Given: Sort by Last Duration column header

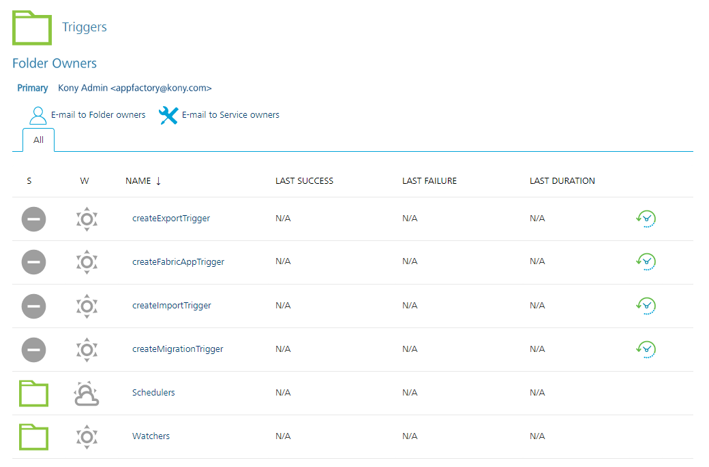Looking at the screenshot, I should pyautogui.click(x=562, y=181).
